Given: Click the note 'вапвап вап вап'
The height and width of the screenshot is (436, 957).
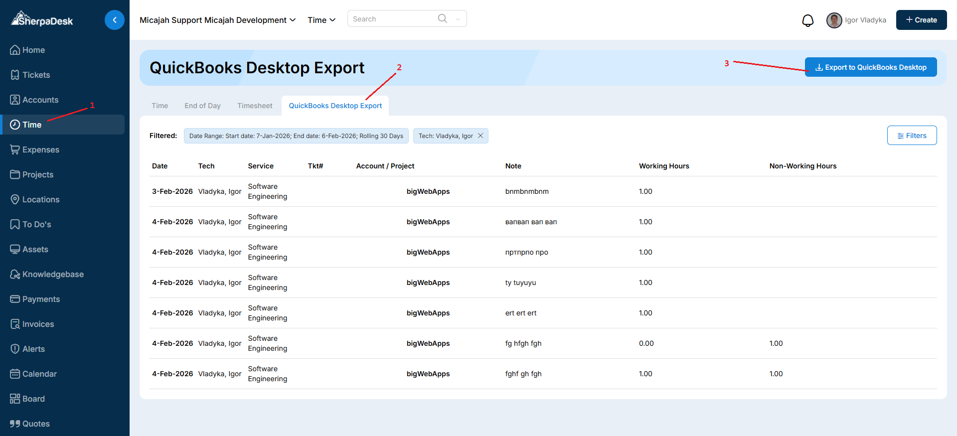Looking at the screenshot, I should point(531,222).
